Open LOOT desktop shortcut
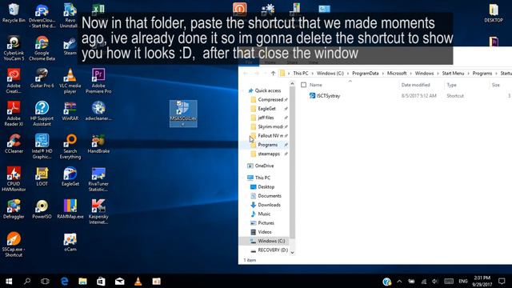This screenshot has width=512, height=288. (x=42, y=176)
